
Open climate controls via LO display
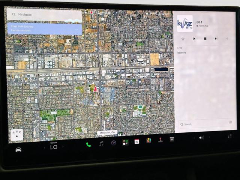pyautogui.click(x=54, y=147)
